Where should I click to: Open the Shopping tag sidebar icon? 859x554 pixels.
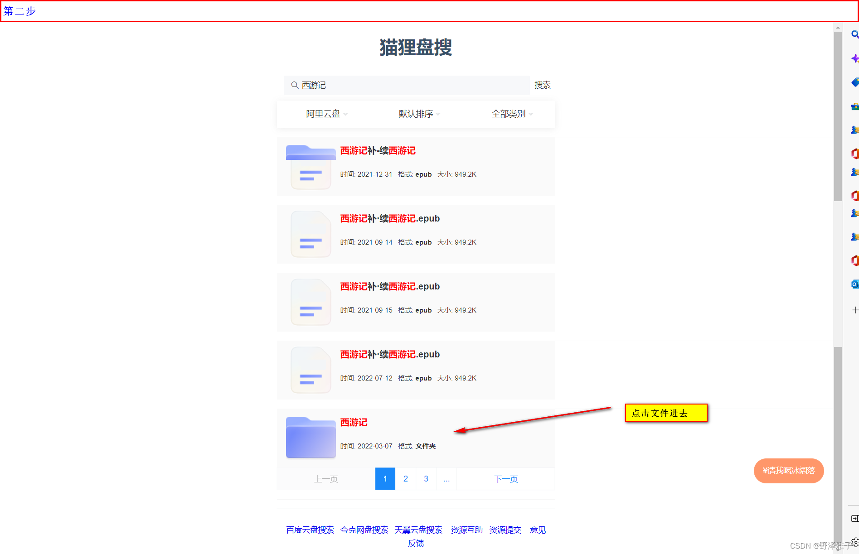[x=855, y=82]
